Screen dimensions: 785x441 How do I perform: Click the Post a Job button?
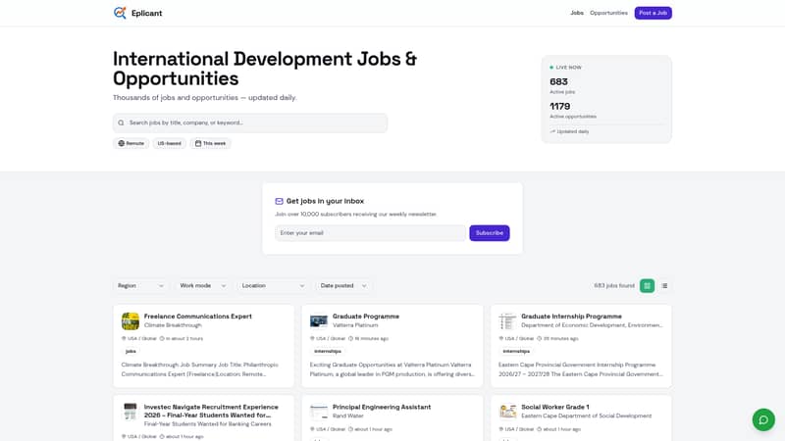coord(653,13)
